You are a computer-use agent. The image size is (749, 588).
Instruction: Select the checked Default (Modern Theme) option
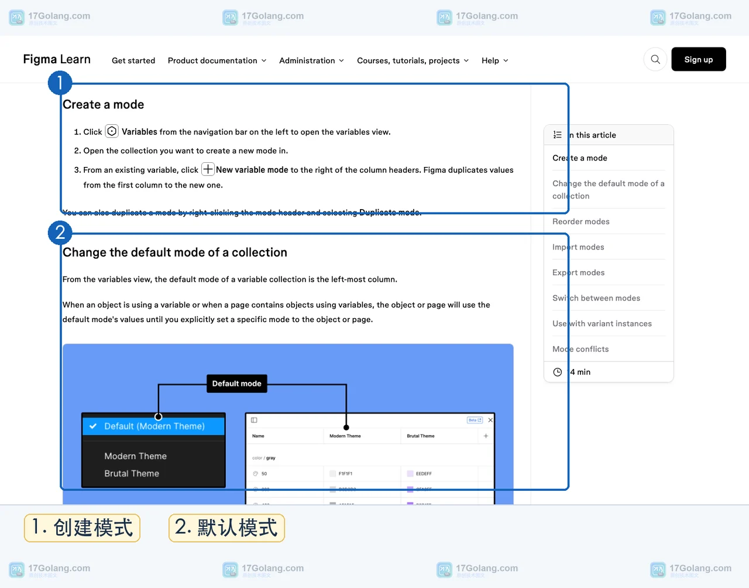[x=153, y=426]
